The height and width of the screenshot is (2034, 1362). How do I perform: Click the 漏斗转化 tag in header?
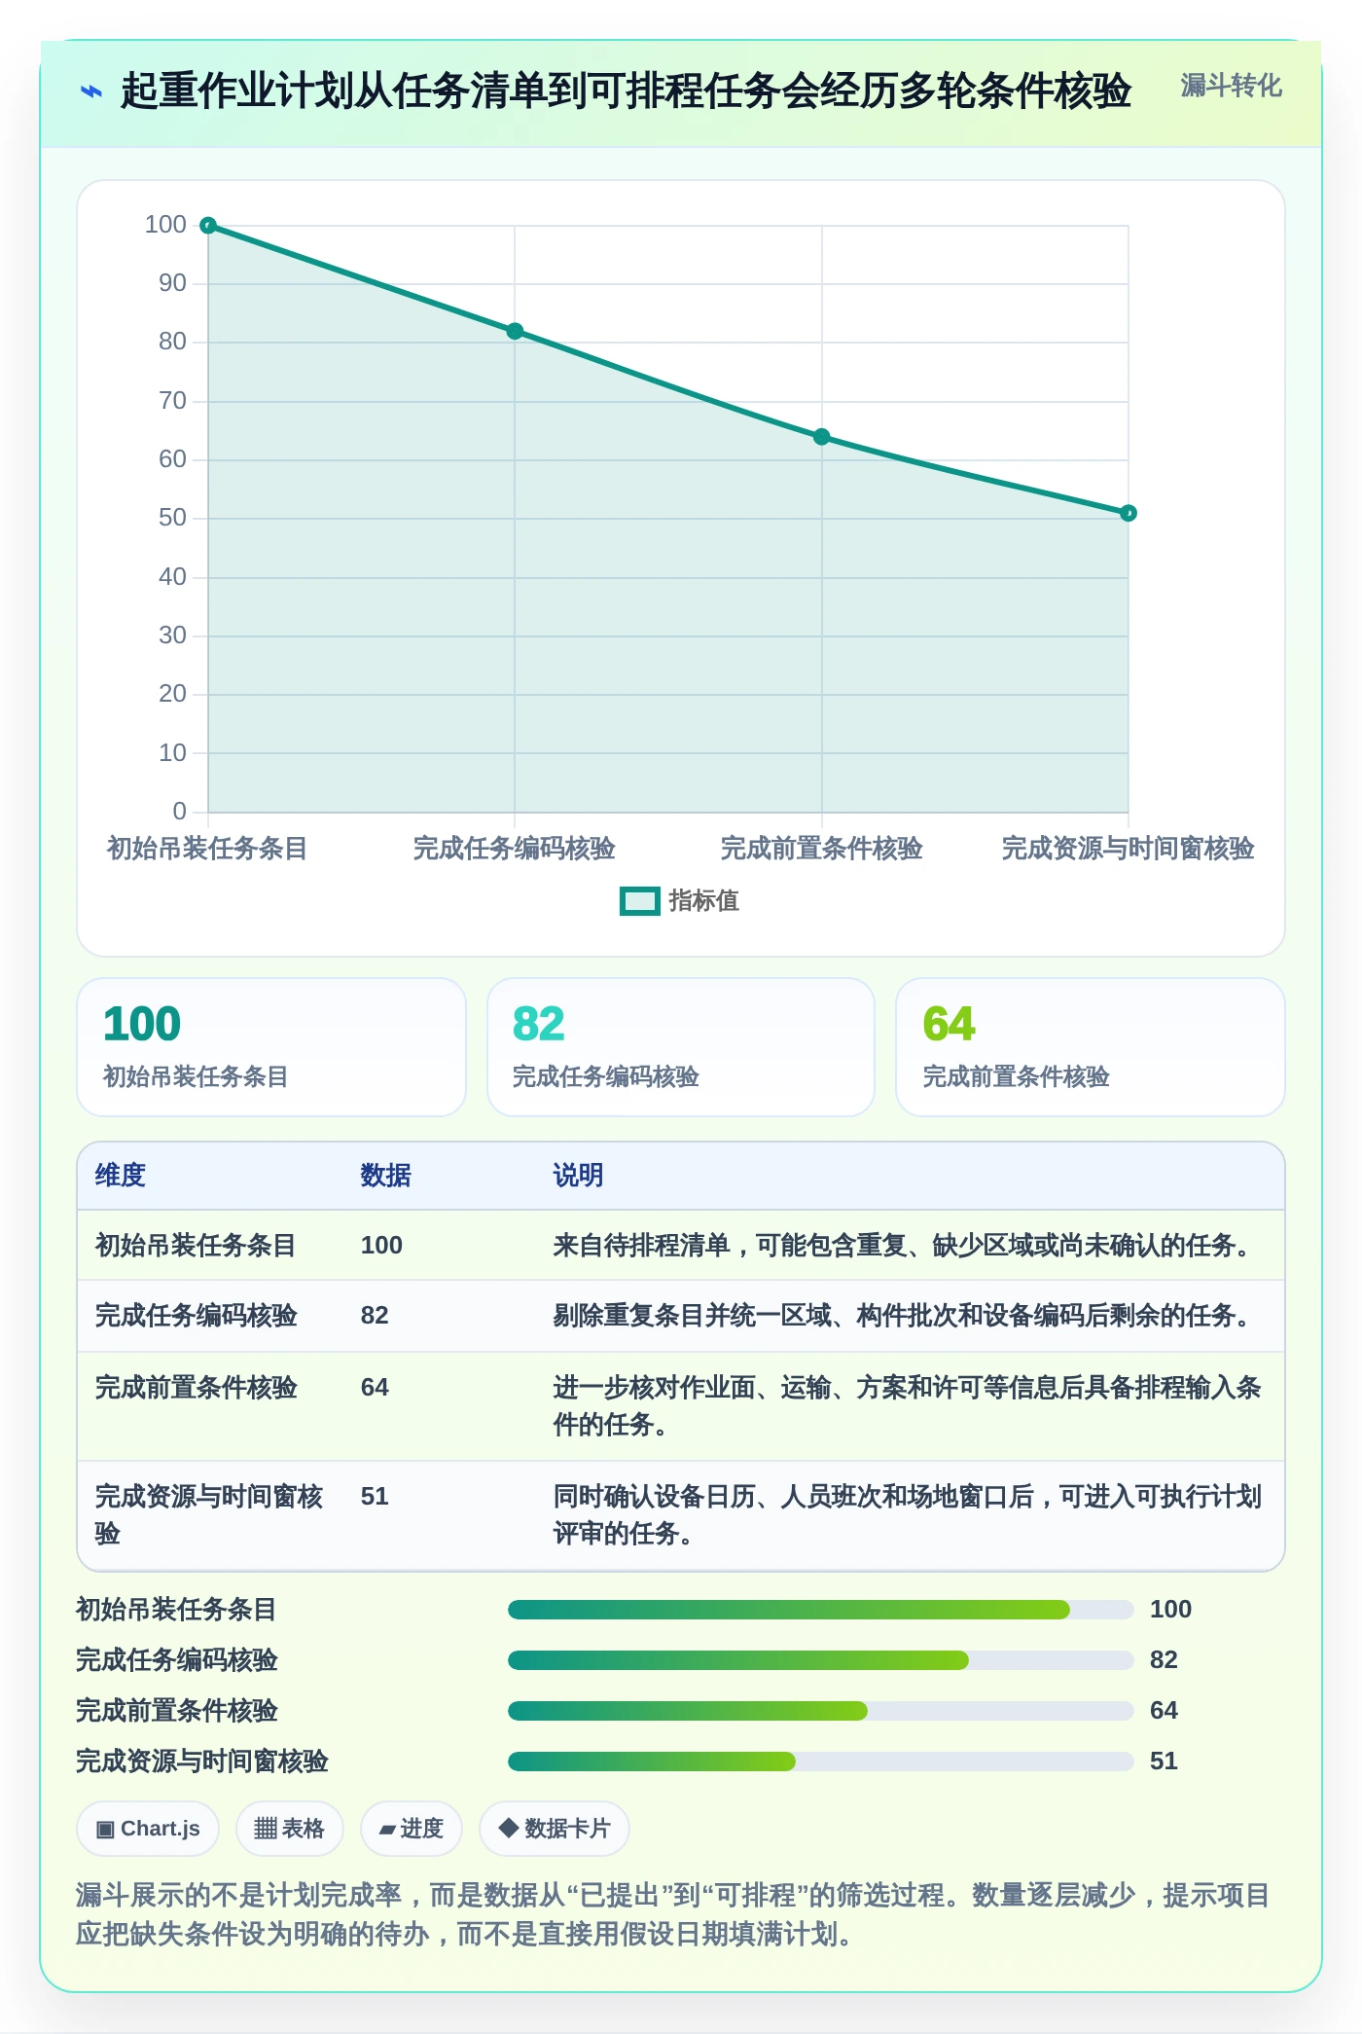pos(1231,87)
